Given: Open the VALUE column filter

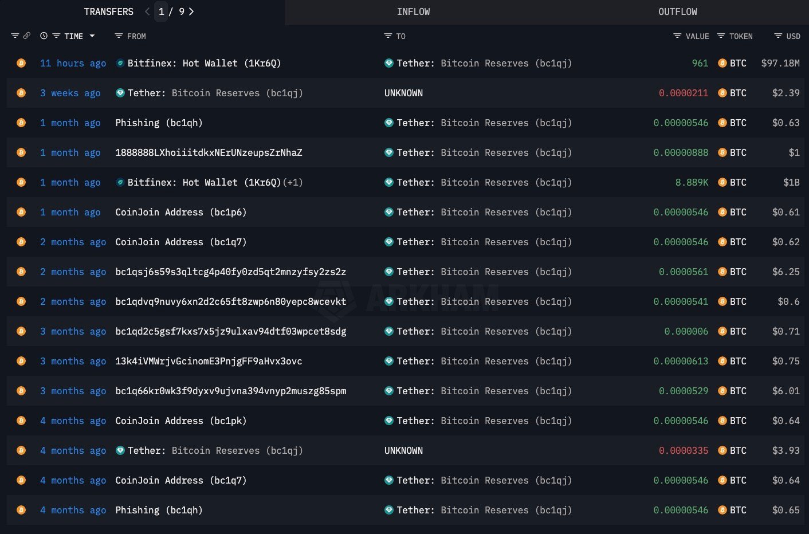Looking at the screenshot, I should pos(677,36).
